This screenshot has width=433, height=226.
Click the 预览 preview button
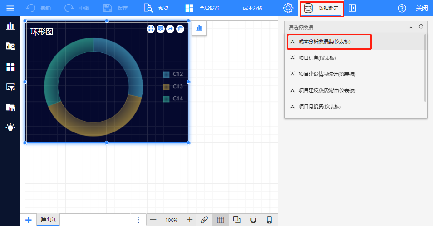click(157, 8)
